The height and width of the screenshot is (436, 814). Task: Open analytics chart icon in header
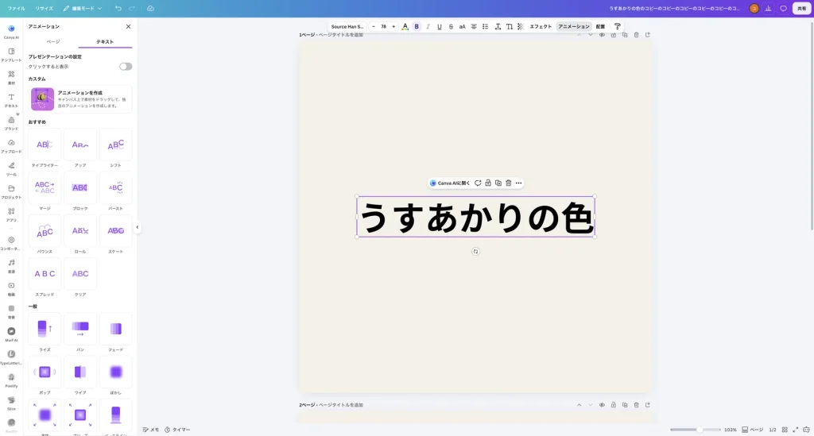(x=769, y=8)
